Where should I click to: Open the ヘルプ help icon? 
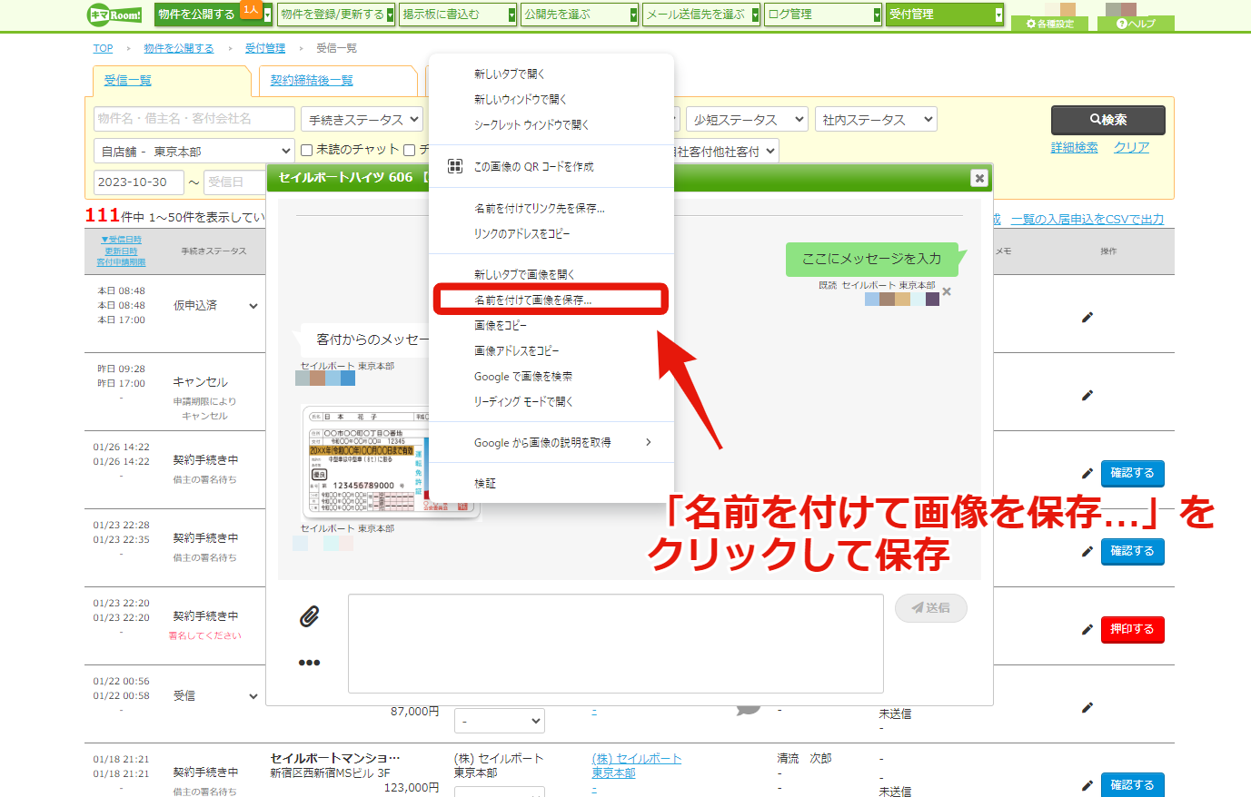click(1136, 24)
